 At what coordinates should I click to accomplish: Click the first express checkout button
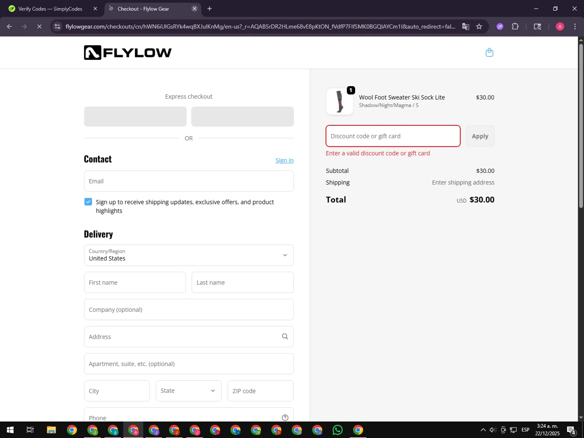point(135,116)
